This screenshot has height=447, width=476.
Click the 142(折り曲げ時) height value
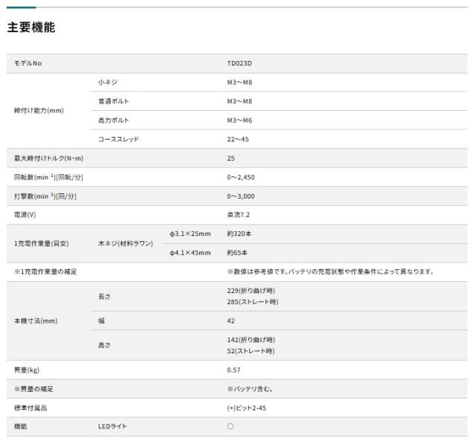point(251,340)
